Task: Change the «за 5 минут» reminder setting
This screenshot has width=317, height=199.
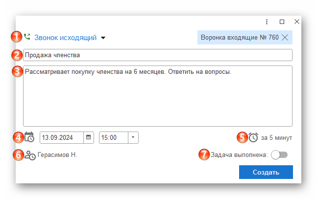Action: point(276,138)
